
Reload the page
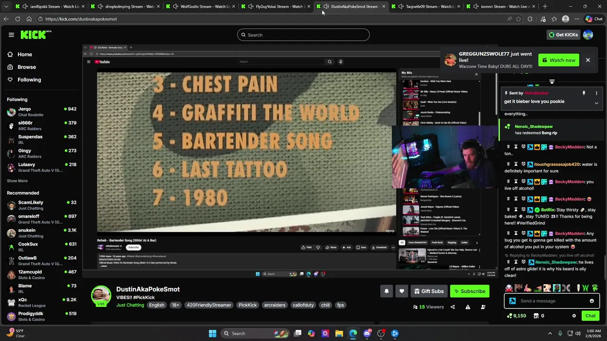tap(18, 19)
